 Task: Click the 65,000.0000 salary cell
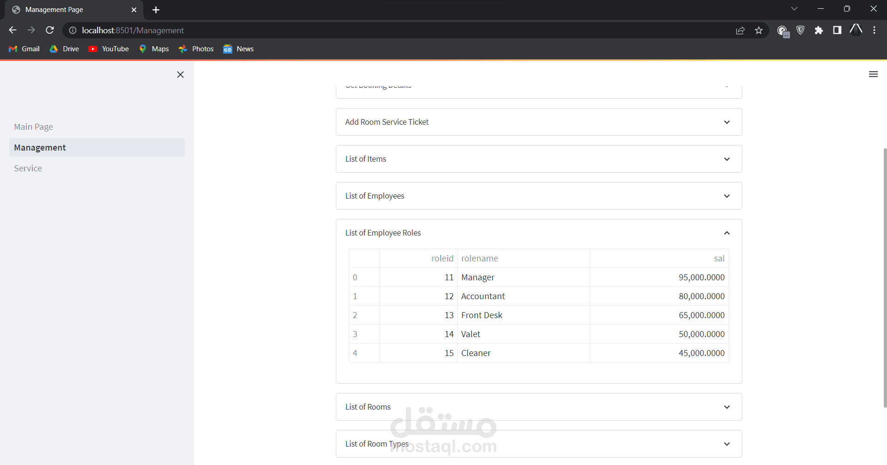[x=659, y=315]
